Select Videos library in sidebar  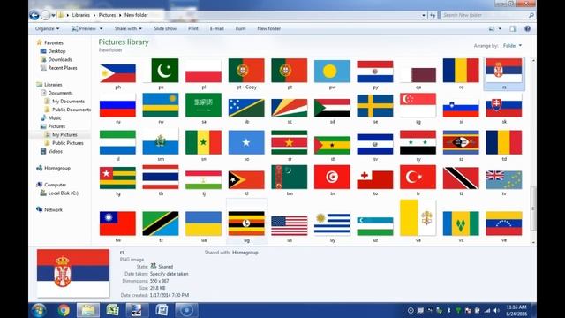click(55, 151)
